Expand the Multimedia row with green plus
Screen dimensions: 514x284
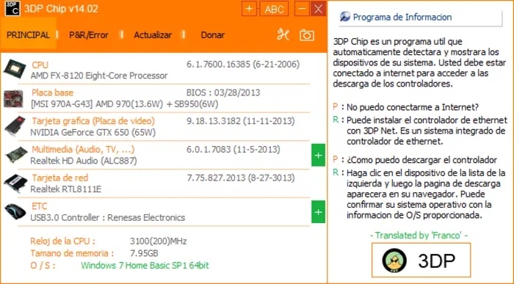[318, 155]
